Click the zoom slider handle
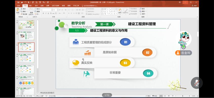Image resolution: width=214 pixels, height=98 pixels. [x=183, y=96]
